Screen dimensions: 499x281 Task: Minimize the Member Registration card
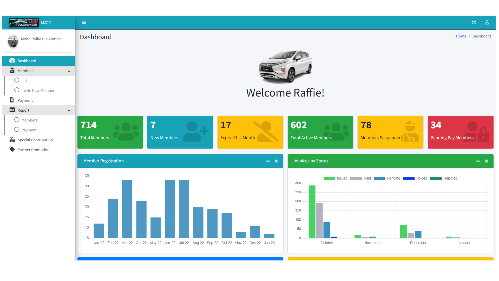(x=268, y=161)
